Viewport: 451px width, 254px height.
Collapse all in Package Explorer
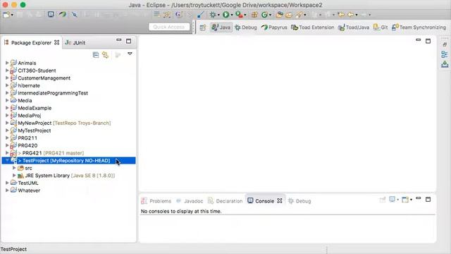[96, 55]
